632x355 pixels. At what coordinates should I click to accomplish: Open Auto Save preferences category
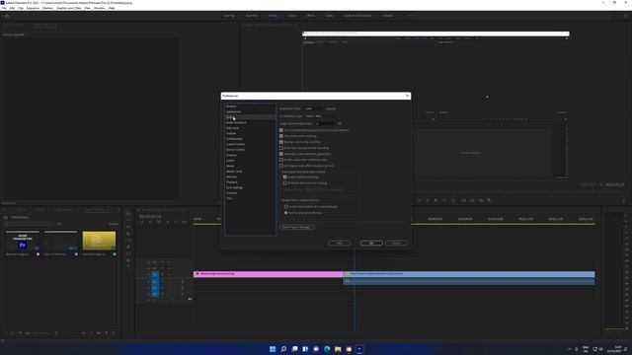[233, 128]
